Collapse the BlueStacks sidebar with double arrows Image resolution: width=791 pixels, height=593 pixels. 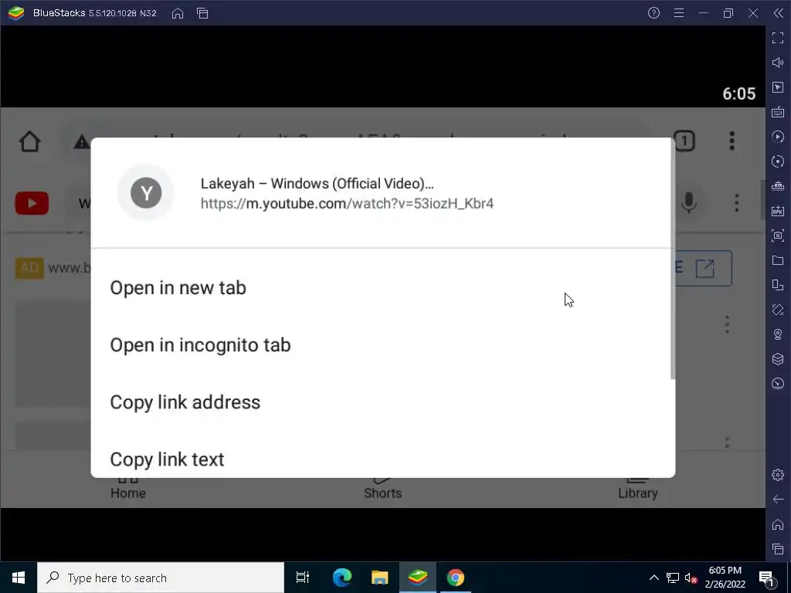tap(779, 13)
